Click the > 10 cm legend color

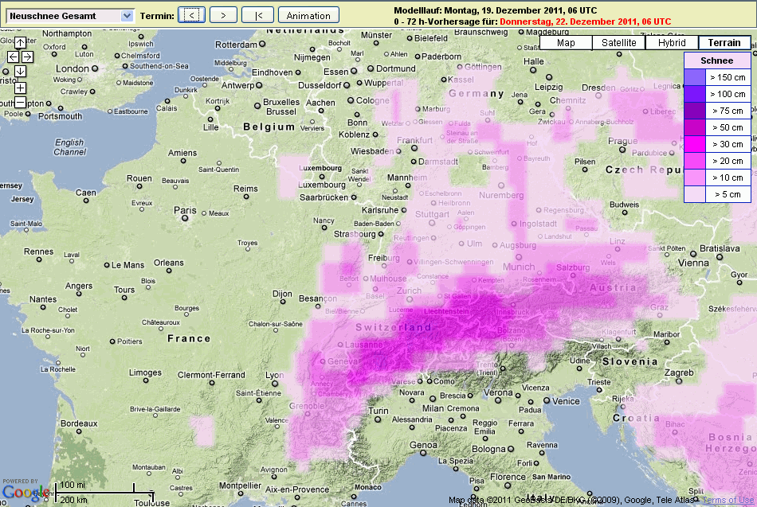click(x=695, y=177)
